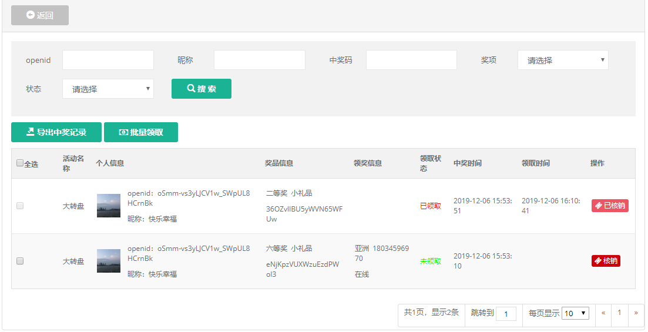The image size is (648, 332).
Task: Click the 领奖信息 column header
Action: point(368,163)
